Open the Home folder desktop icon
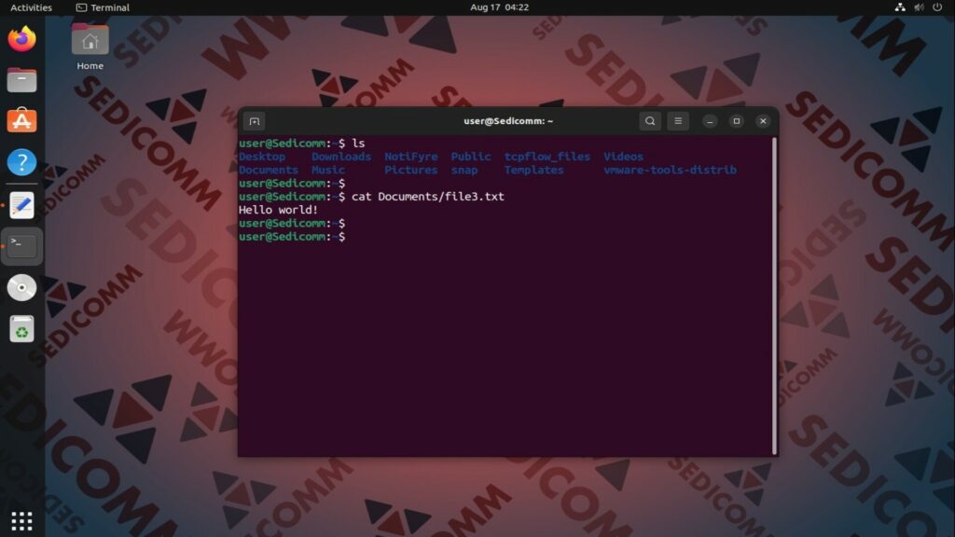955x537 pixels. [x=90, y=48]
